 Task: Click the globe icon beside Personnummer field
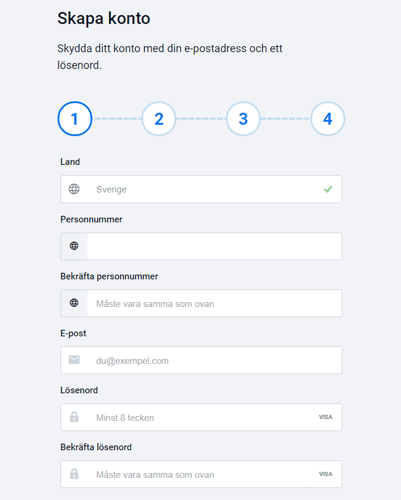coord(74,246)
